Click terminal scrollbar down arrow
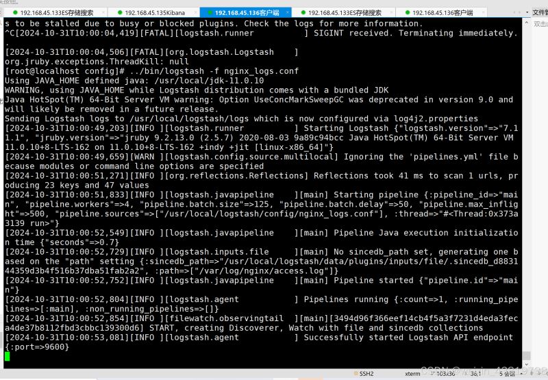Screen dimensions: 548x380 pyautogui.click(x=527, y=365)
